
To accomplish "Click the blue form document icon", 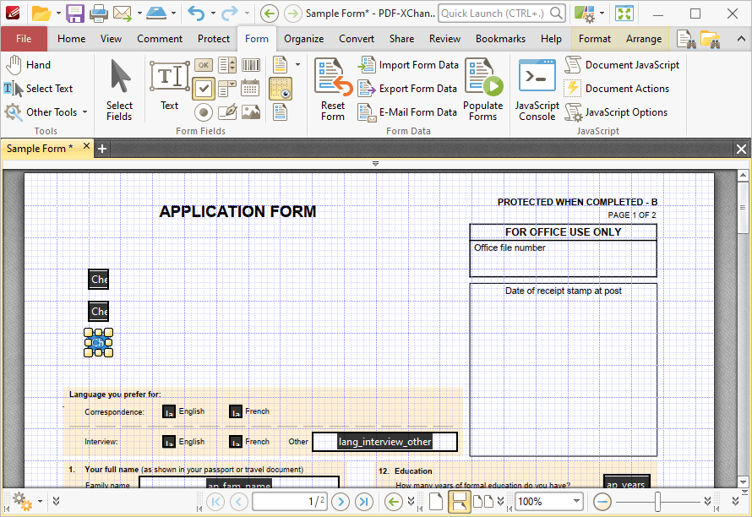I will coord(281,112).
